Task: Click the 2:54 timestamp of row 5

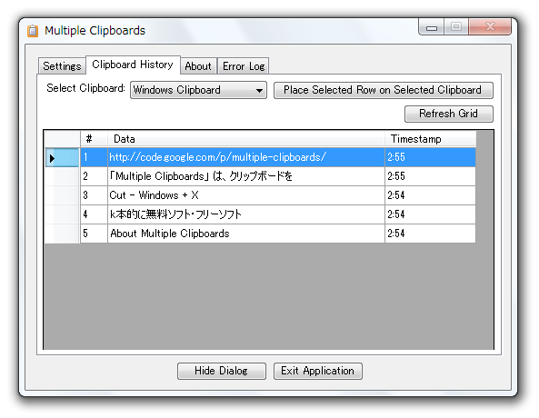Action: (x=430, y=234)
